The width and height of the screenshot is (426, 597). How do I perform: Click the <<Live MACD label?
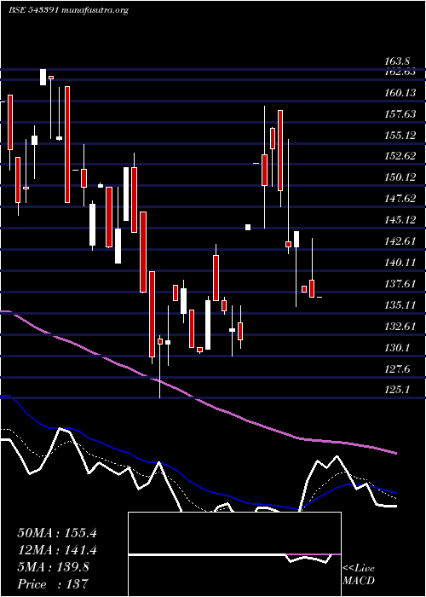click(x=359, y=575)
